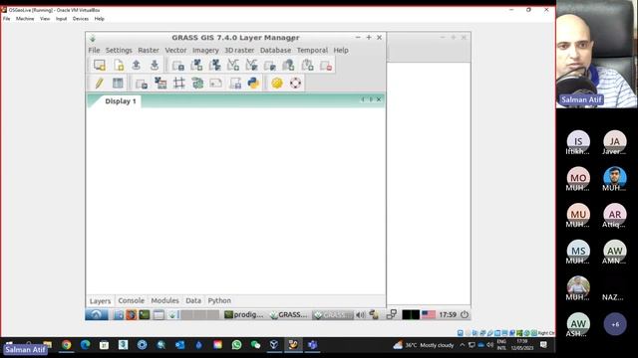Open the VM panel start menu
638x358 pixels.
coord(97,314)
